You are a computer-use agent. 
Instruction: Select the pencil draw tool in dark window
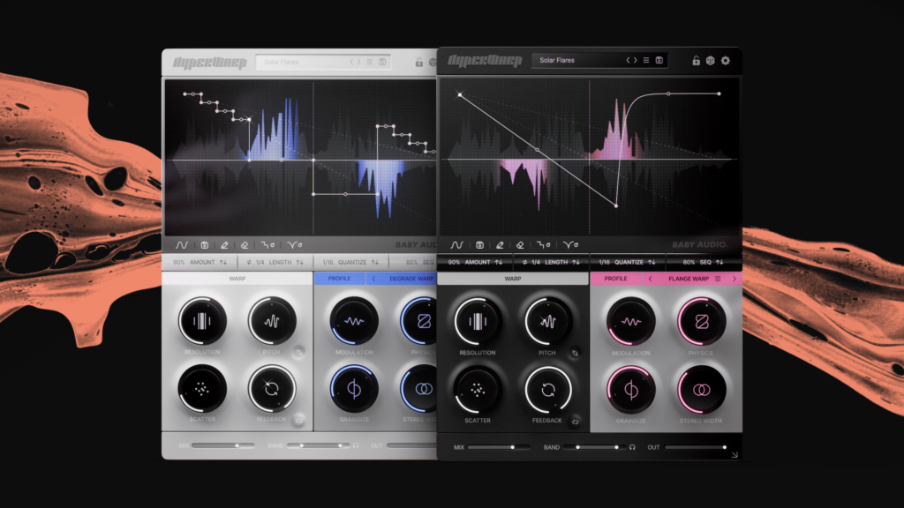(x=500, y=245)
